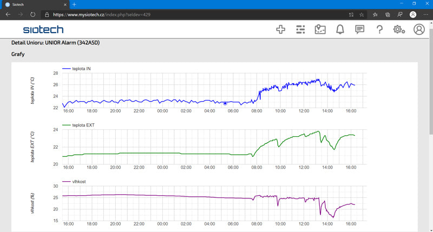
Task: Click the browser address bar URL
Action: pos(102,15)
